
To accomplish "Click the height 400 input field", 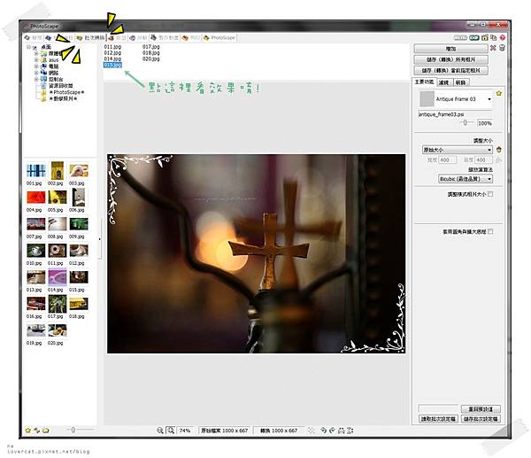I will click(x=483, y=159).
